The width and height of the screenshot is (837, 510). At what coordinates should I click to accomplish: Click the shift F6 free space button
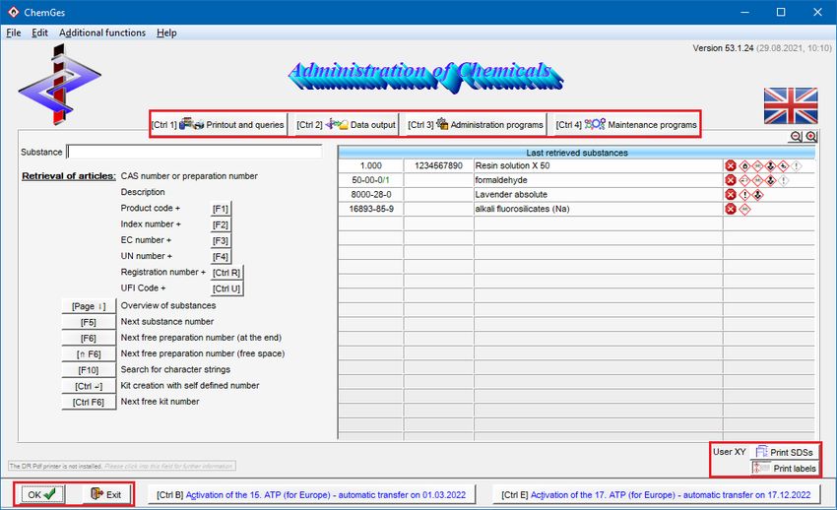pos(89,354)
